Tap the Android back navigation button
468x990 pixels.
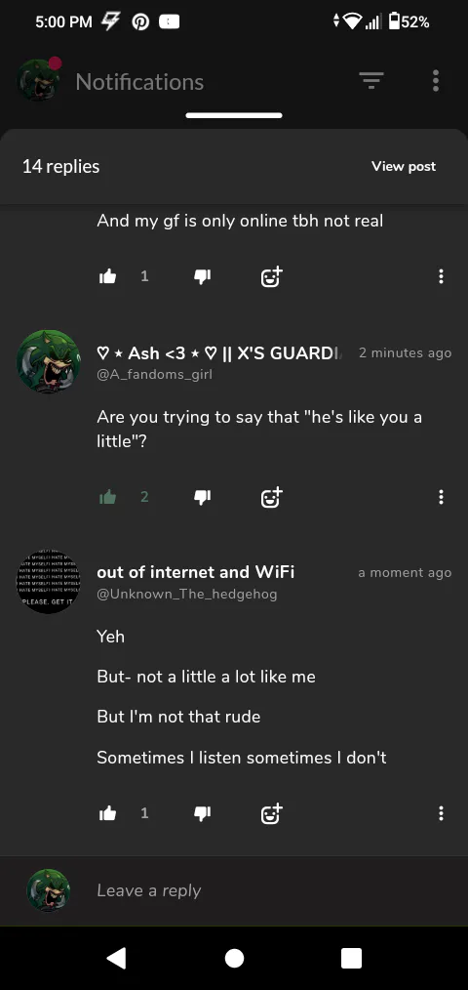116,958
